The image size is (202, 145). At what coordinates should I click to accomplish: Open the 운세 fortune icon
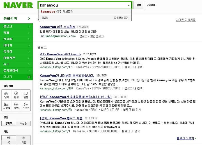click(16, 95)
